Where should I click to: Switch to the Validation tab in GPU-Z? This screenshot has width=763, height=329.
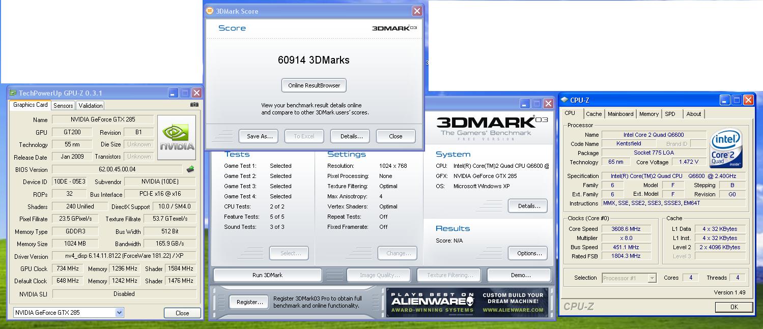pos(91,106)
